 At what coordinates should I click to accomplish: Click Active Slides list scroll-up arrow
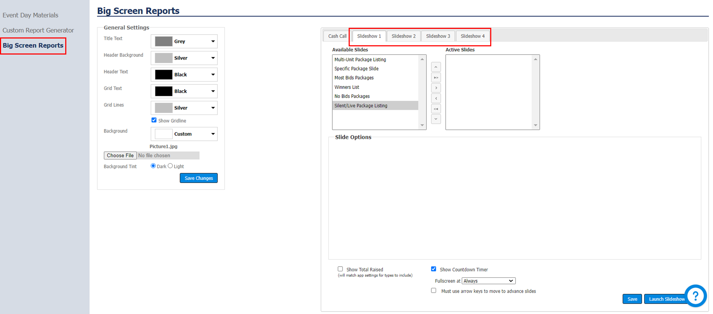535,59
